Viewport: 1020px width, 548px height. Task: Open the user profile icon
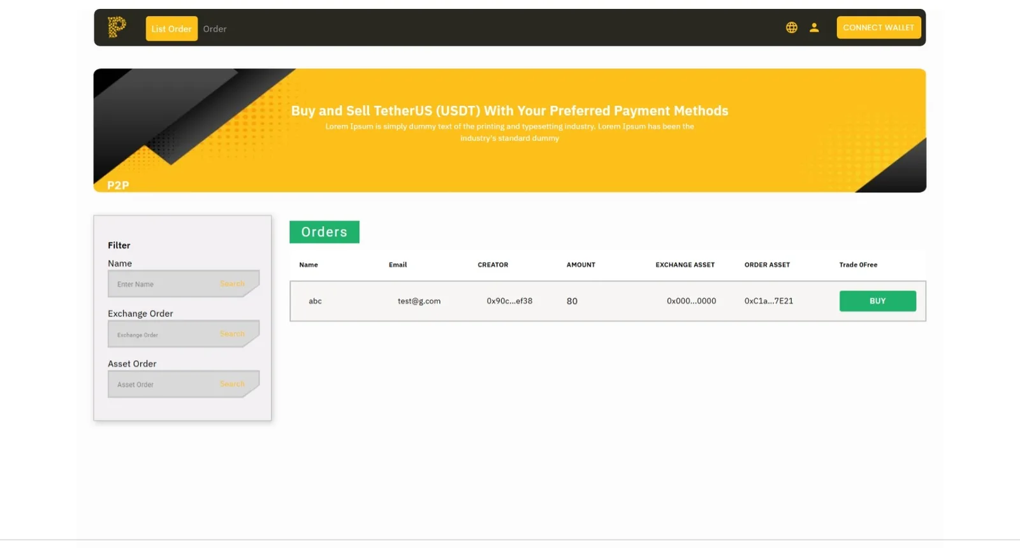(x=814, y=27)
